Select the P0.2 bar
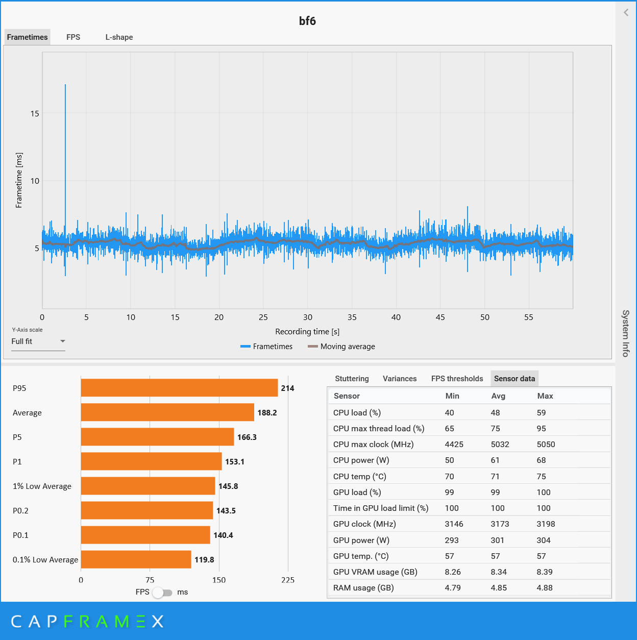This screenshot has height=640, width=637. pos(147,510)
